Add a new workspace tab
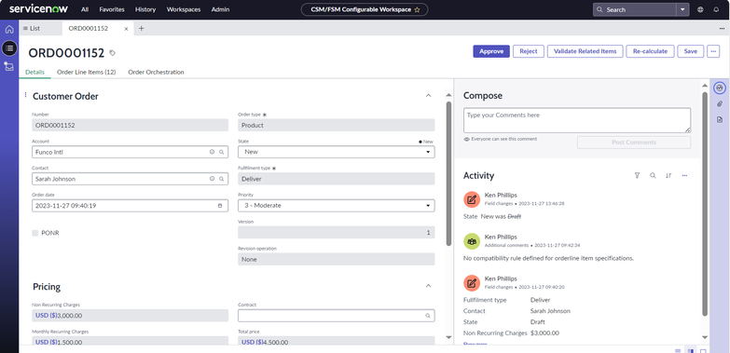The width and height of the screenshot is (730, 353). 142,28
